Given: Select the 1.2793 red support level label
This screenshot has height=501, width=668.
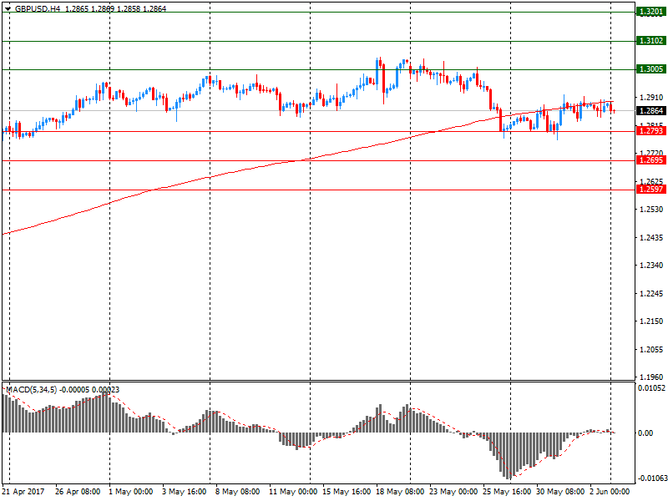Looking at the screenshot, I should [x=651, y=131].
